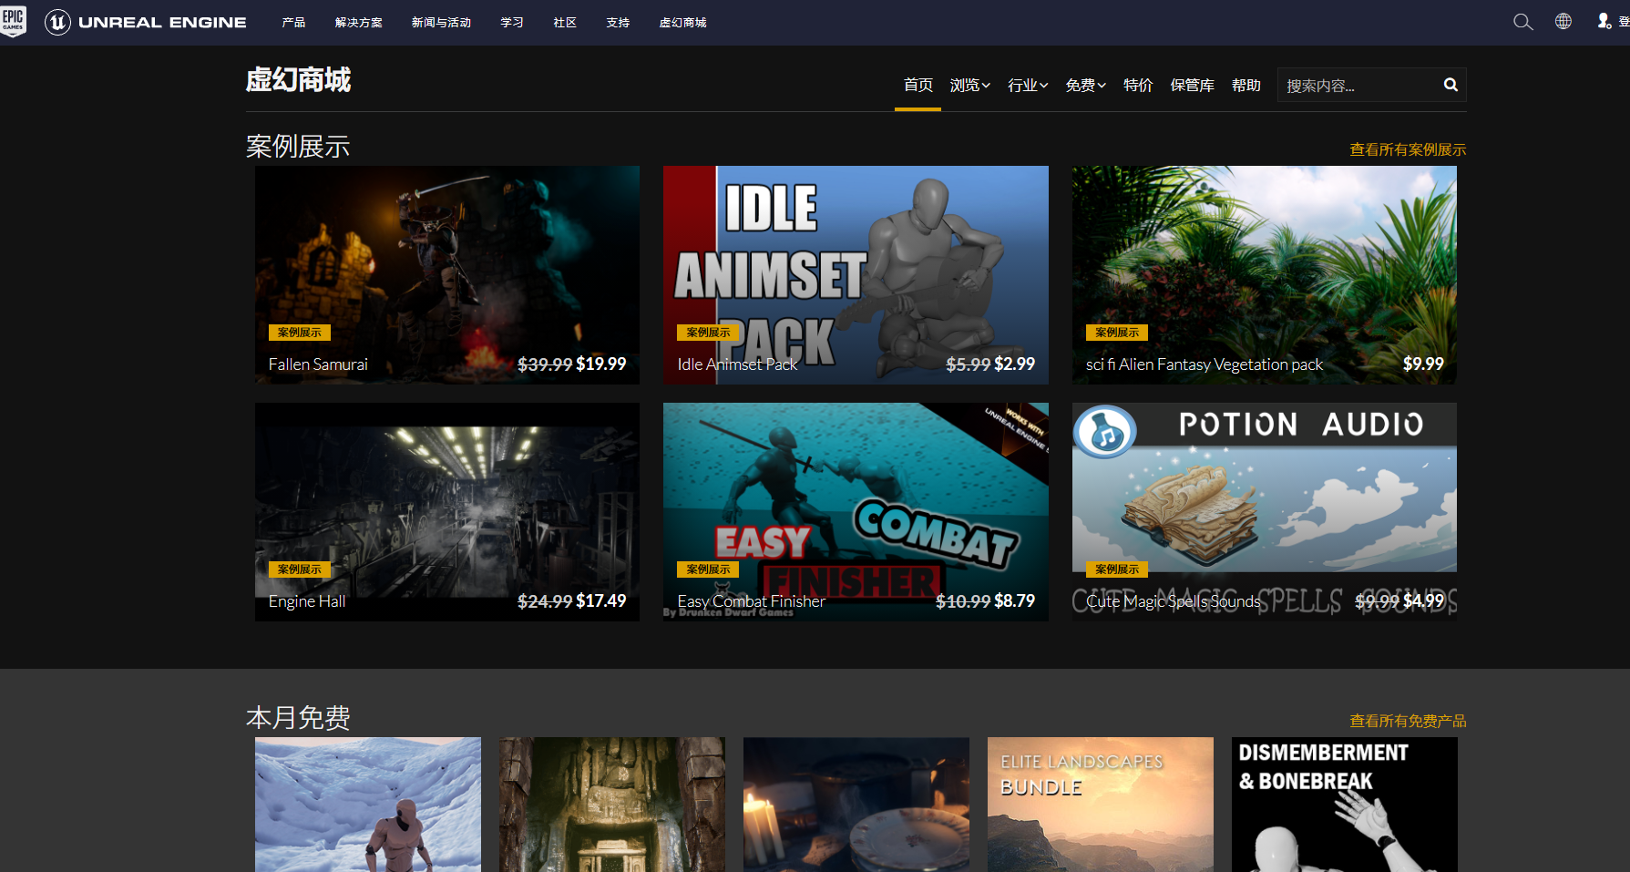
Task: Open the 帮助 page
Action: (x=1246, y=85)
